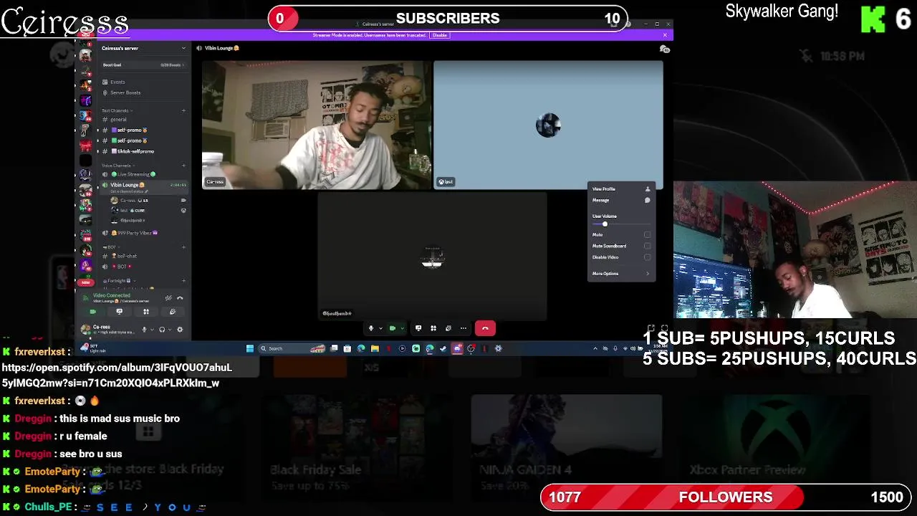This screenshot has height=516, width=917.
Task: Open member list icon at Discord top right
Action: click(664, 48)
